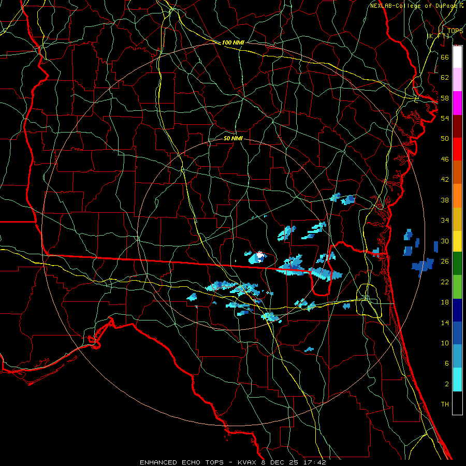Click the 62 scale label
This screenshot has width=466, height=466.
[x=445, y=78]
